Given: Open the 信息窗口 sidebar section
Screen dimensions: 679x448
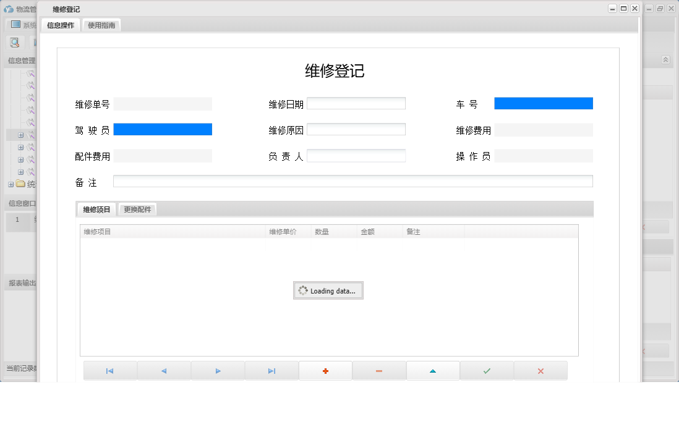Looking at the screenshot, I should (20, 202).
